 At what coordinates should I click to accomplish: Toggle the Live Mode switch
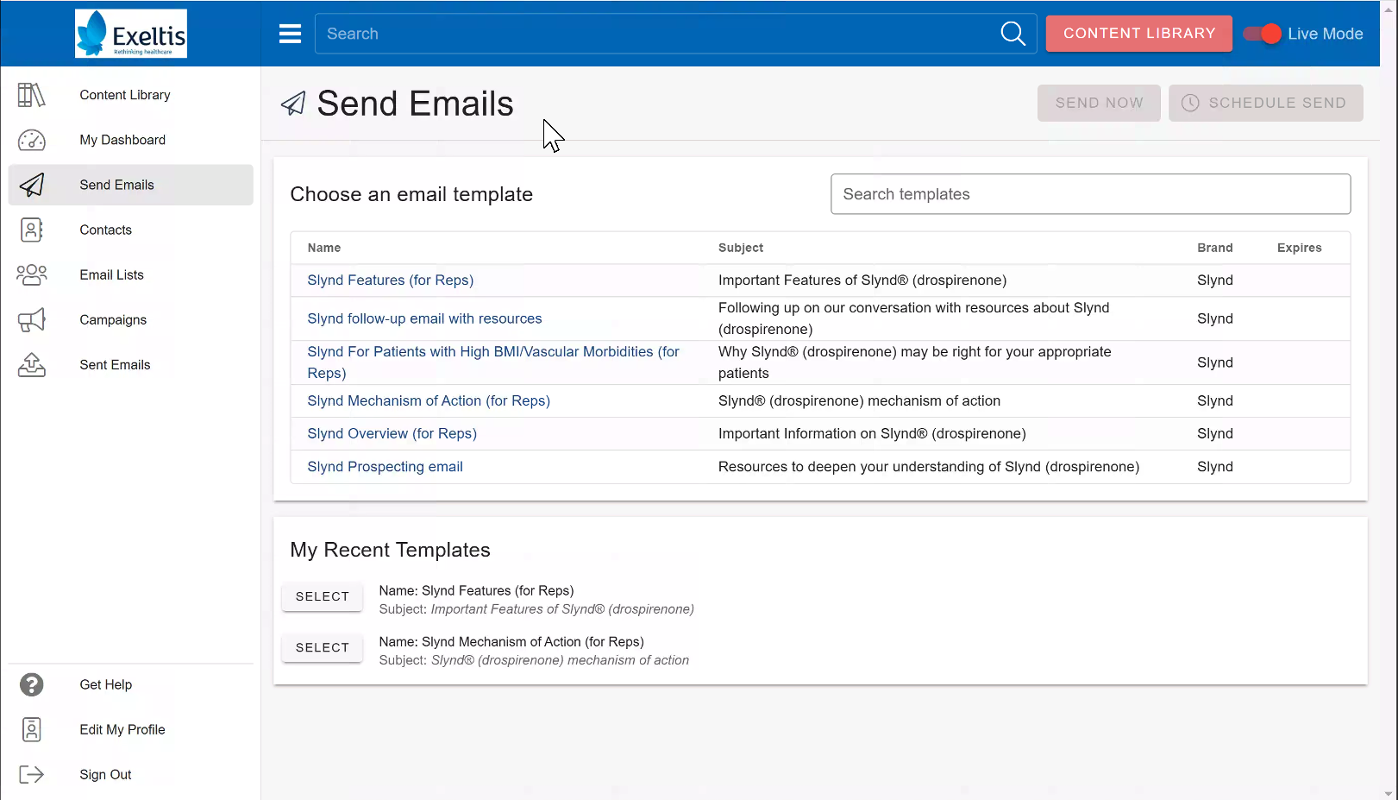coord(1263,34)
